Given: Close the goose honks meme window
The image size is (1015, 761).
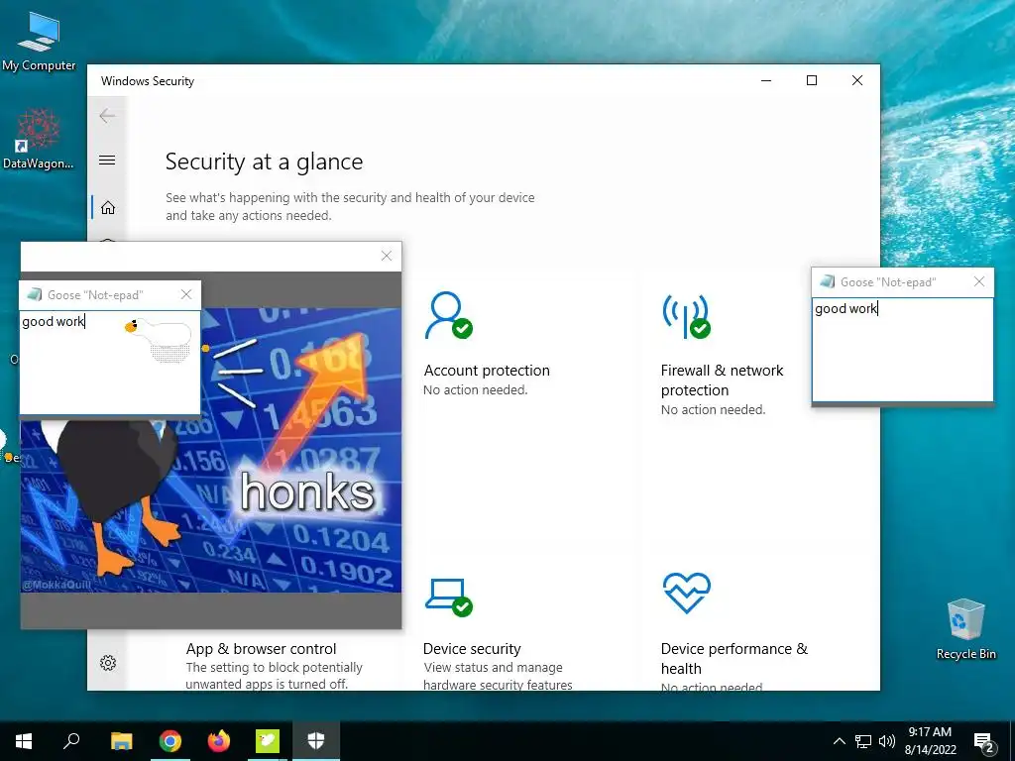Looking at the screenshot, I should point(387,257).
